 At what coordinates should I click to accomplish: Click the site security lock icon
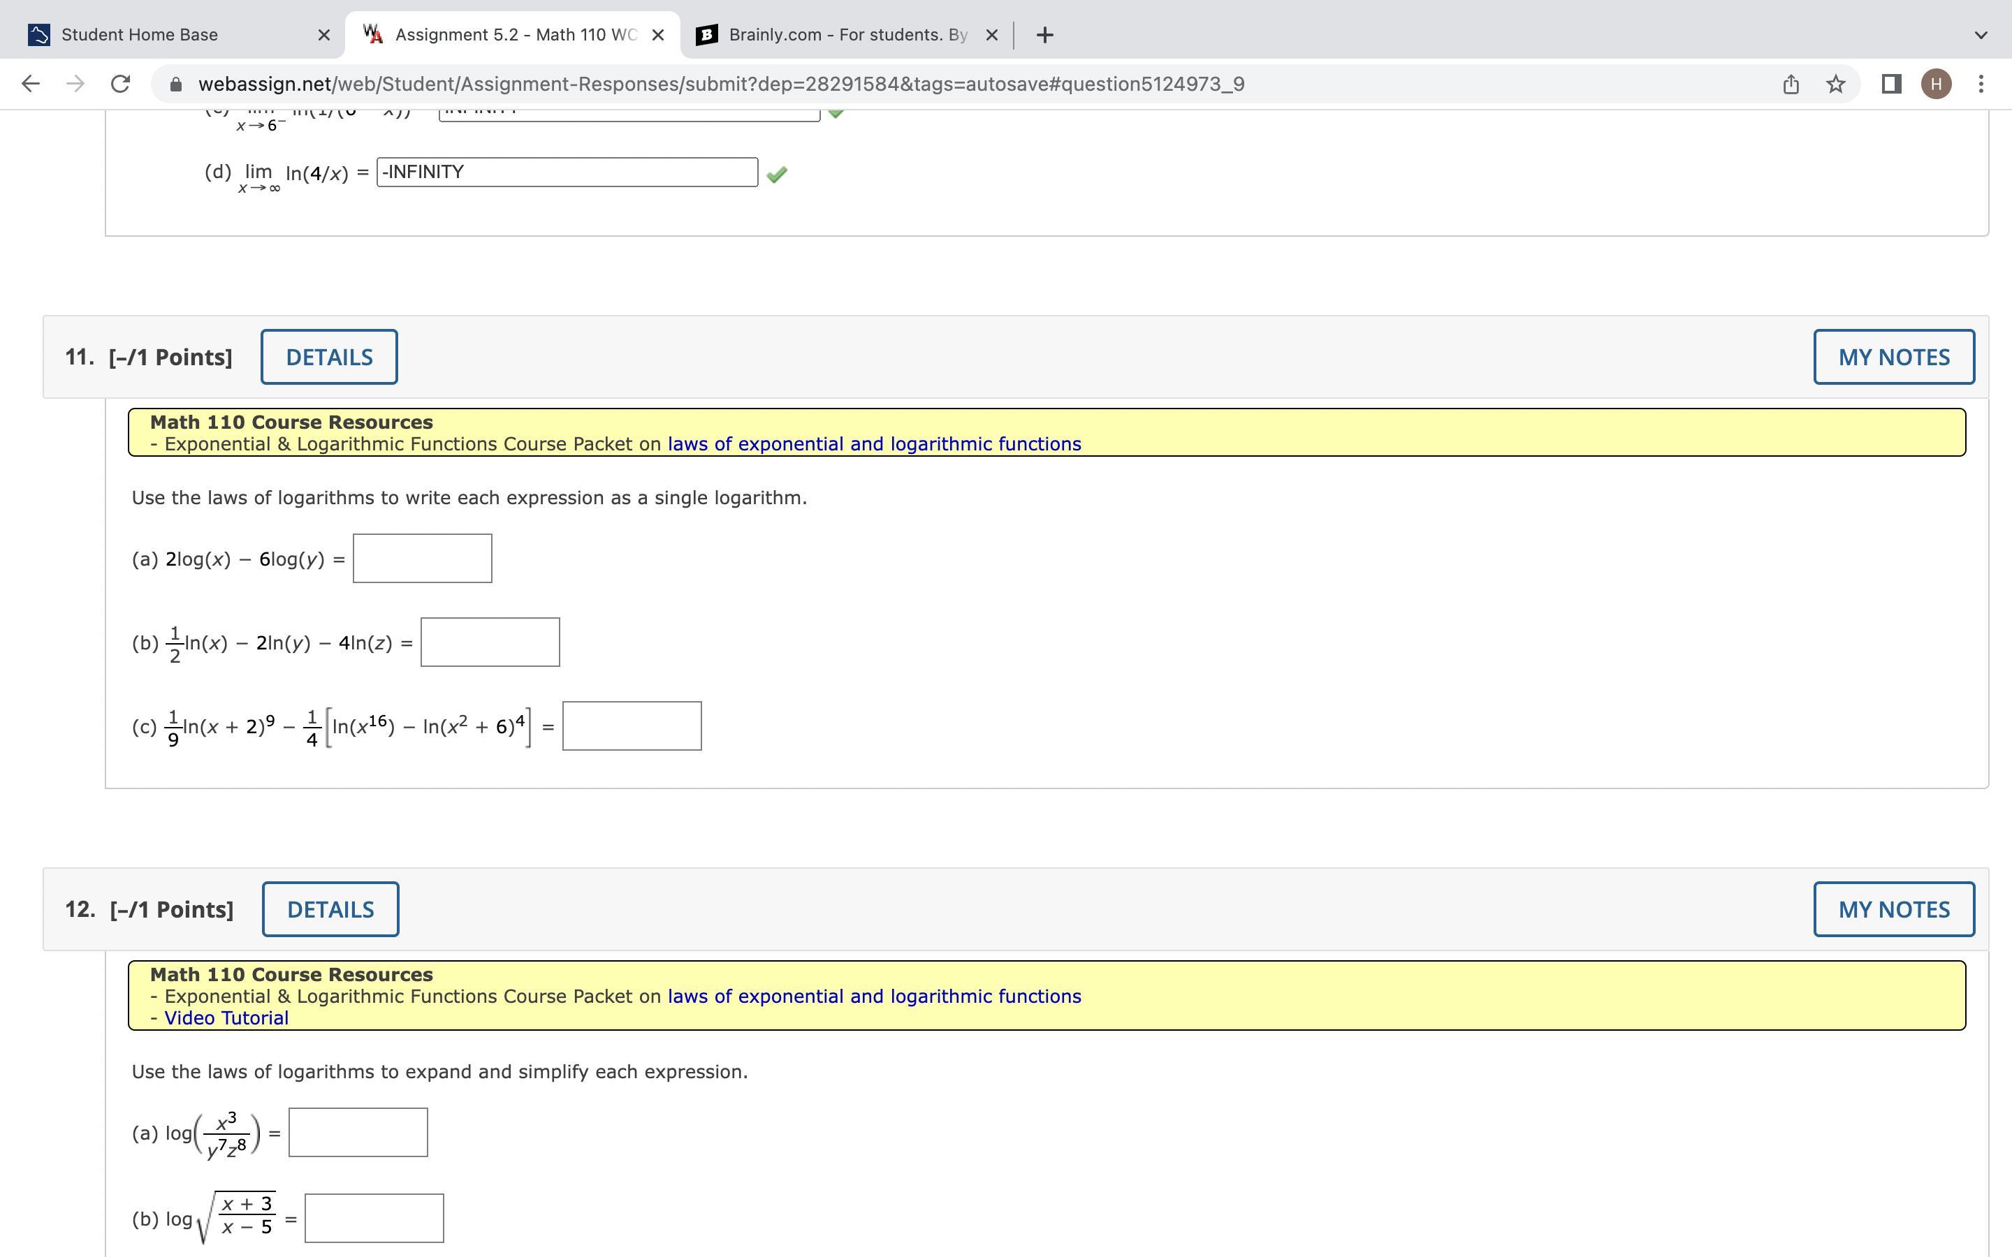[x=175, y=84]
